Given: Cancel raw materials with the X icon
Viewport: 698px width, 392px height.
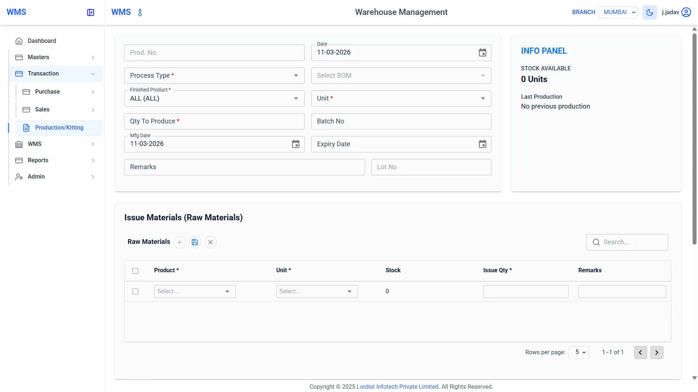Looking at the screenshot, I should 210,242.
